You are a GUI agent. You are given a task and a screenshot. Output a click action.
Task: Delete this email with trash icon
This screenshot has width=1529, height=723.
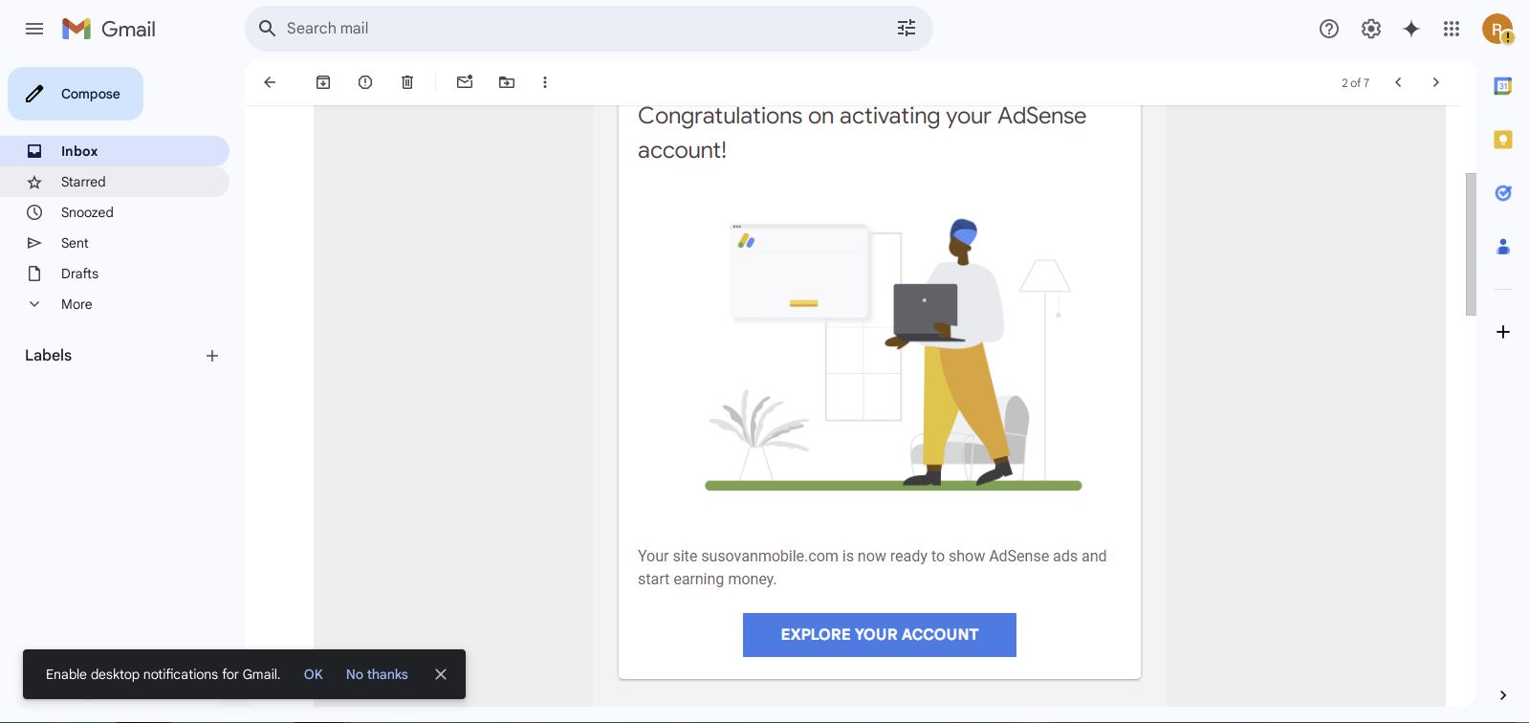[x=407, y=82]
